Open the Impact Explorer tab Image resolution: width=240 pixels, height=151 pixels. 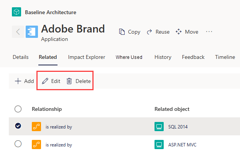pyautogui.click(x=87, y=57)
